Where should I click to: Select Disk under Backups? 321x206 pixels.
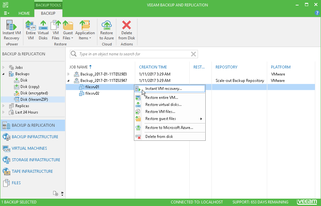click(x=24, y=80)
